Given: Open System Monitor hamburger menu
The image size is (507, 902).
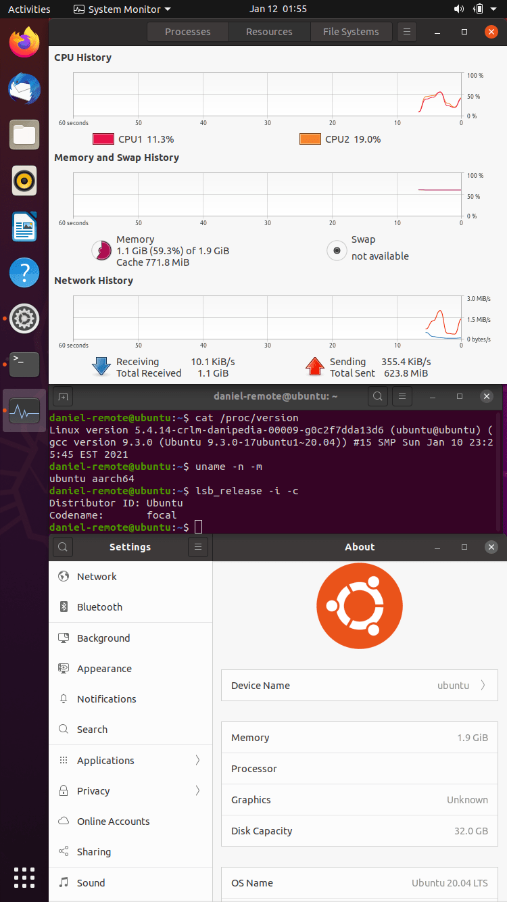Looking at the screenshot, I should [x=406, y=32].
